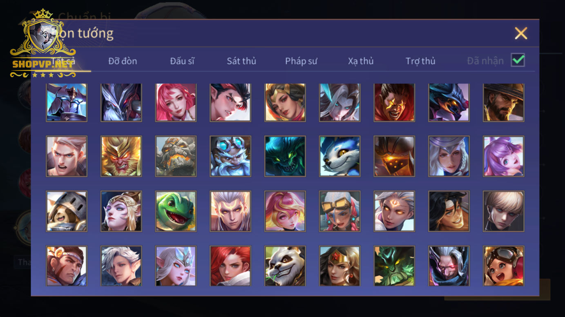Choose the blue wolf hero portrait

(x=340, y=156)
